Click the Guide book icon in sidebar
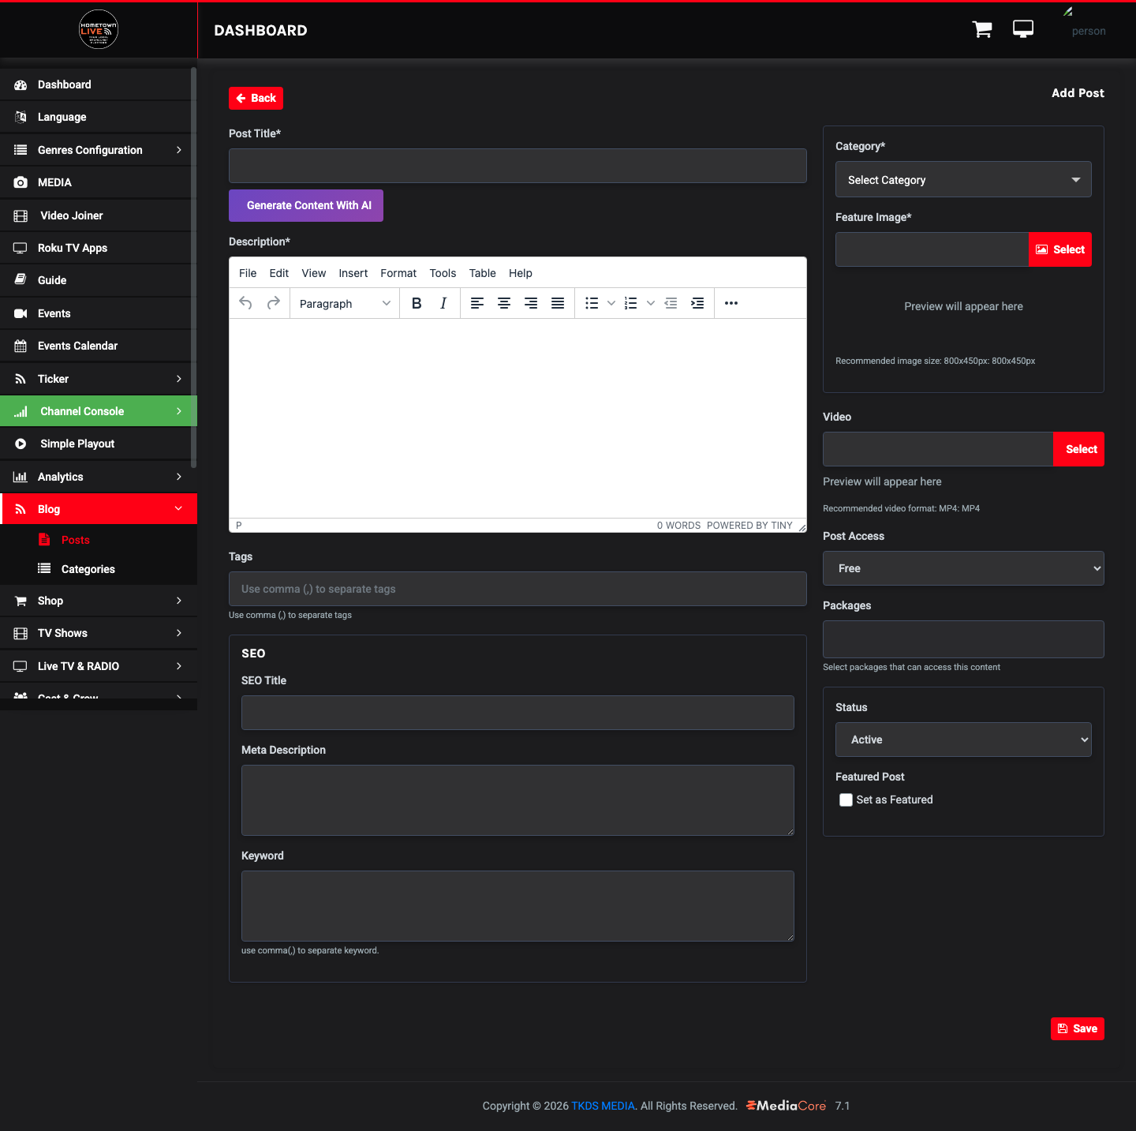Image resolution: width=1136 pixels, height=1131 pixels. click(x=21, y=280)
